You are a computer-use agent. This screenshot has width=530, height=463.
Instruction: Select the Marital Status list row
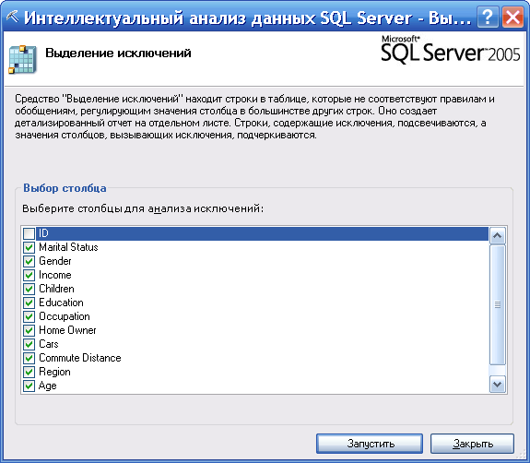click(255, 247)
